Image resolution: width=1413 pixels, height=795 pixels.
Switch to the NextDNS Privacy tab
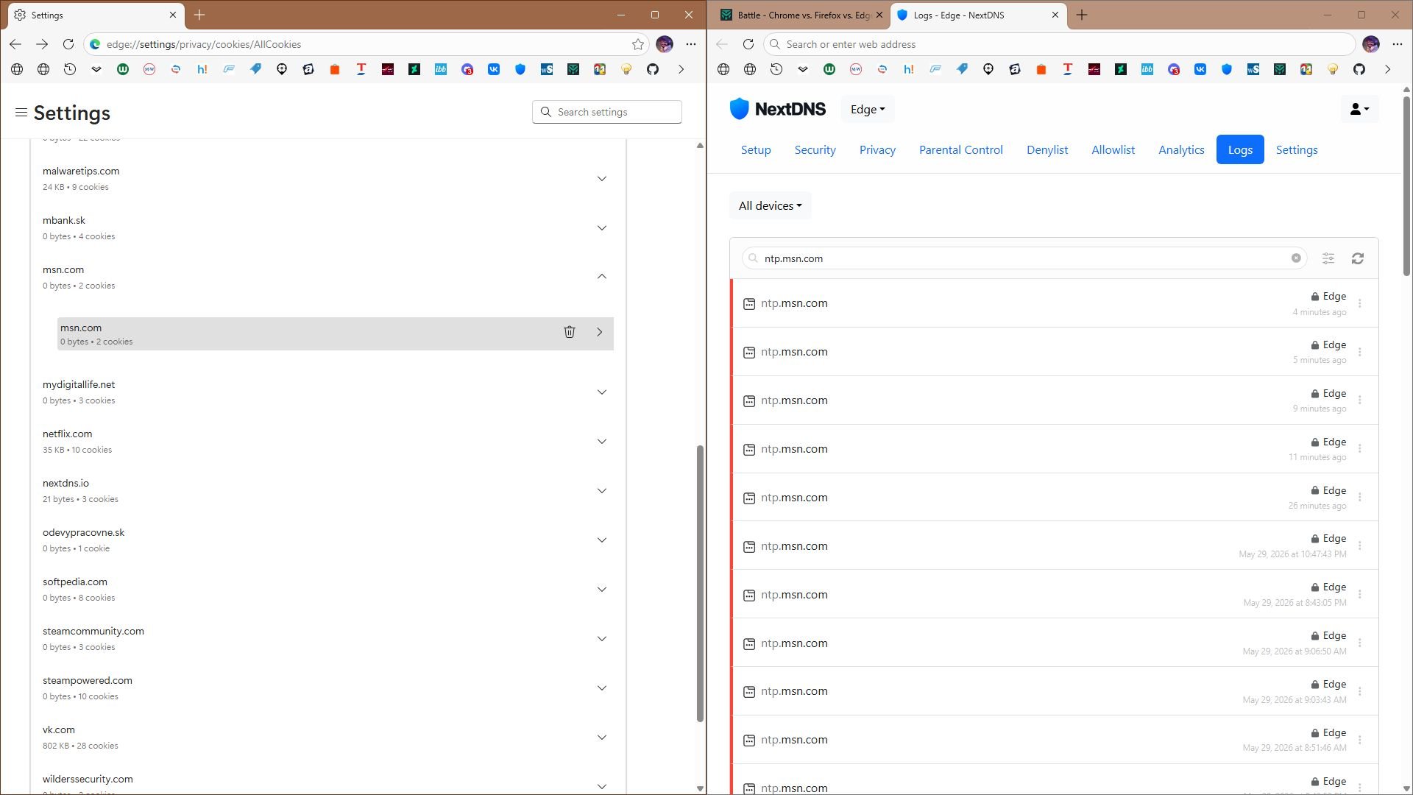[877, 149]
